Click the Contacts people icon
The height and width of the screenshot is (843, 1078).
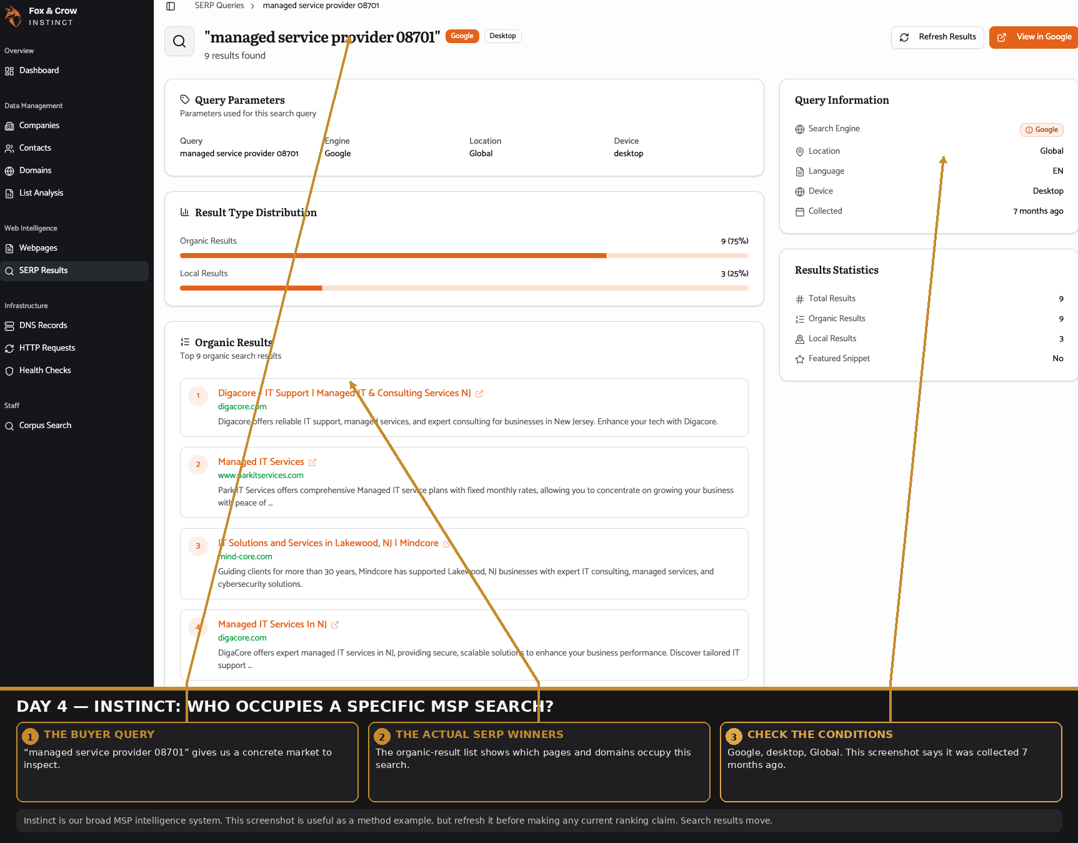tap(9, 149)
